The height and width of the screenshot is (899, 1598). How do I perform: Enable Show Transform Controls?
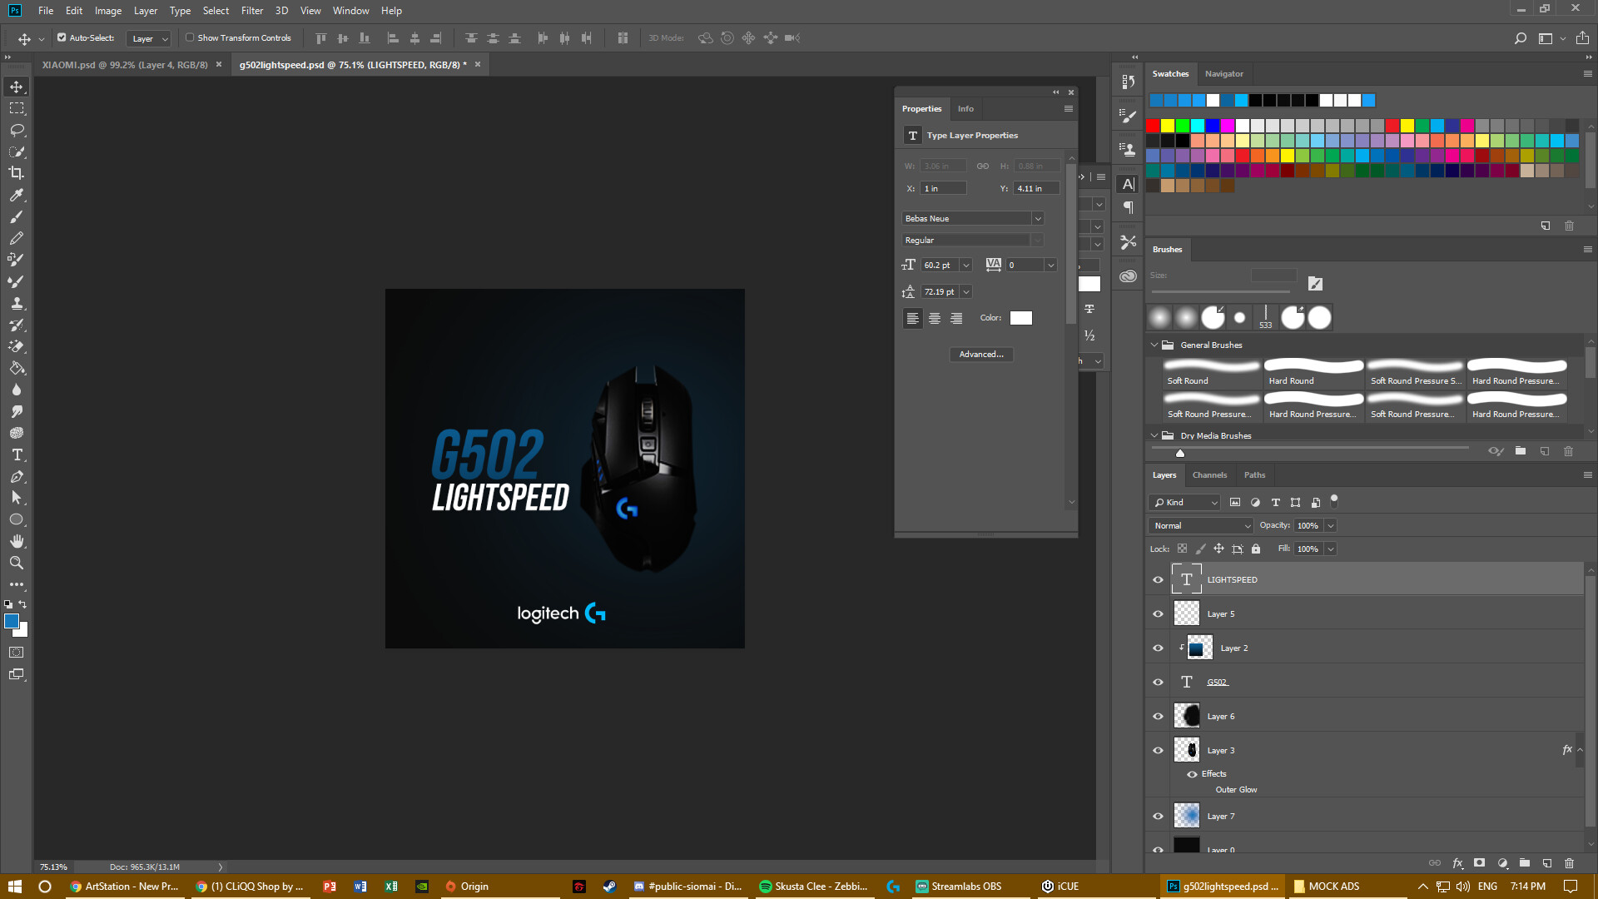190,37
